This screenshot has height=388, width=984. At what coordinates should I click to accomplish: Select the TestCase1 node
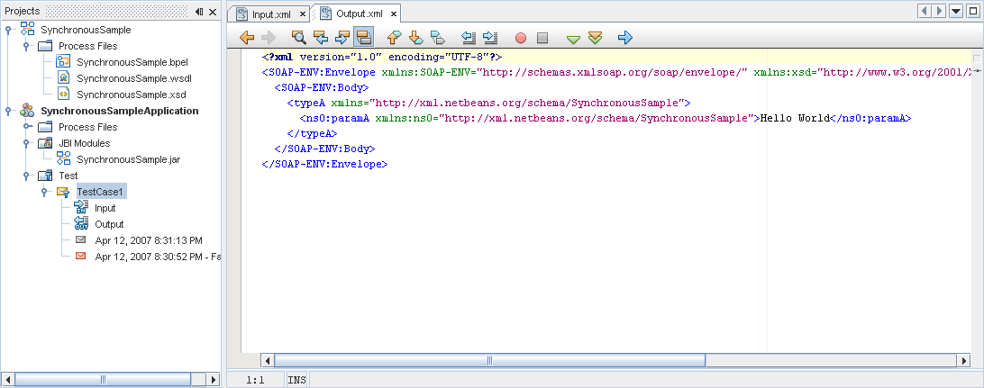pos(102,192)
